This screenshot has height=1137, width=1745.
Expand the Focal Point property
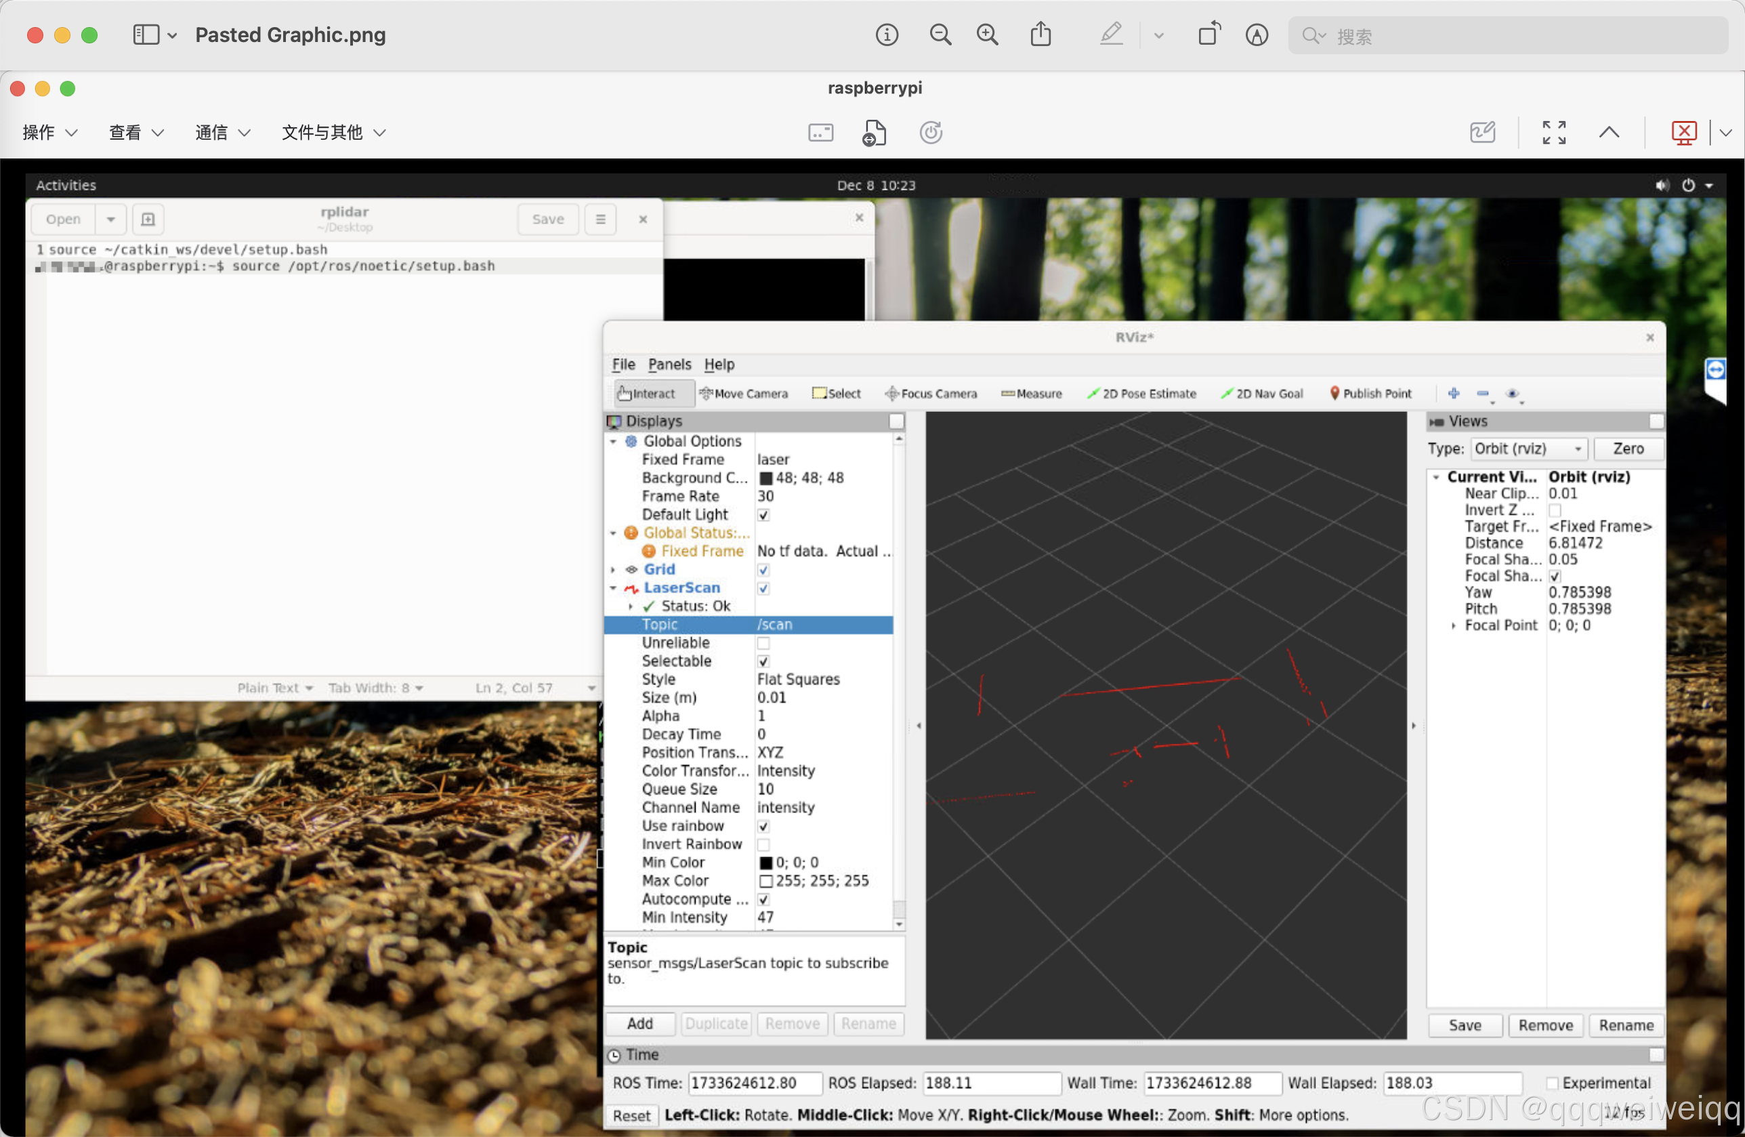click(1453, 625)
